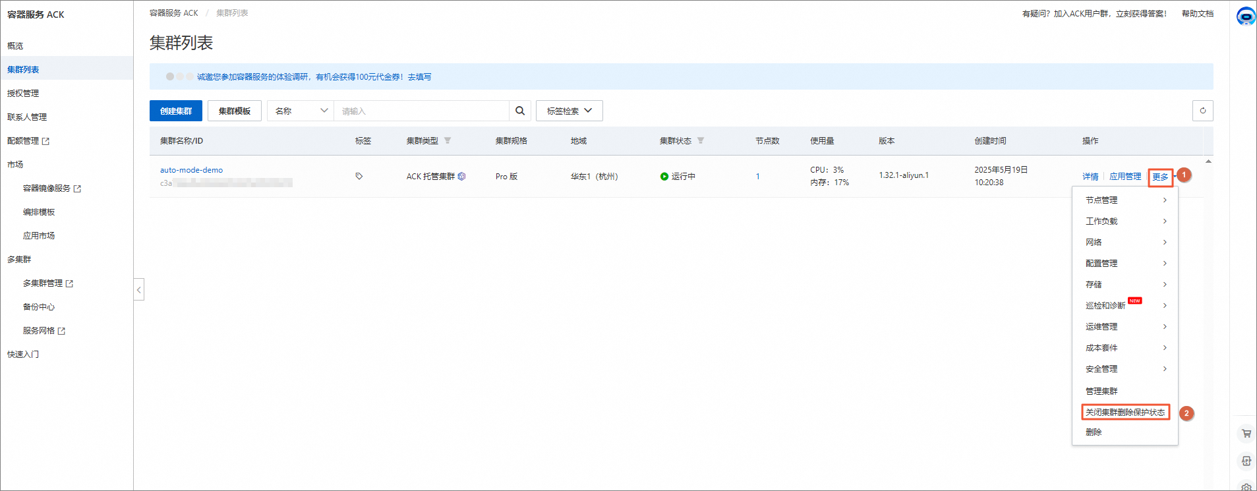This screenshot has width=1257, height=491.
Task: Select 关闭集群删除保护状态 menu entry
Action: click(1125, 412)
